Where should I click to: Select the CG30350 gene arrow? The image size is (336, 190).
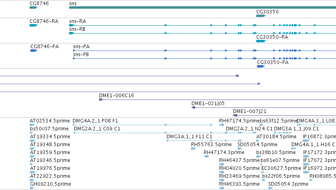(261, 16)
